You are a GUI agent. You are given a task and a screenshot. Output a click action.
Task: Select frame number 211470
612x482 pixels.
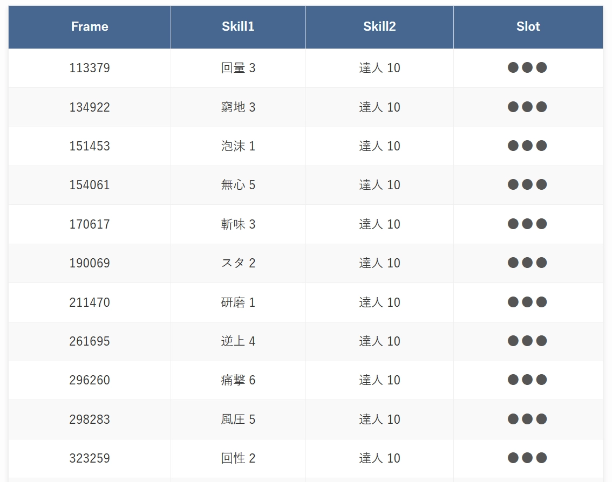click(x=90, y=302)
